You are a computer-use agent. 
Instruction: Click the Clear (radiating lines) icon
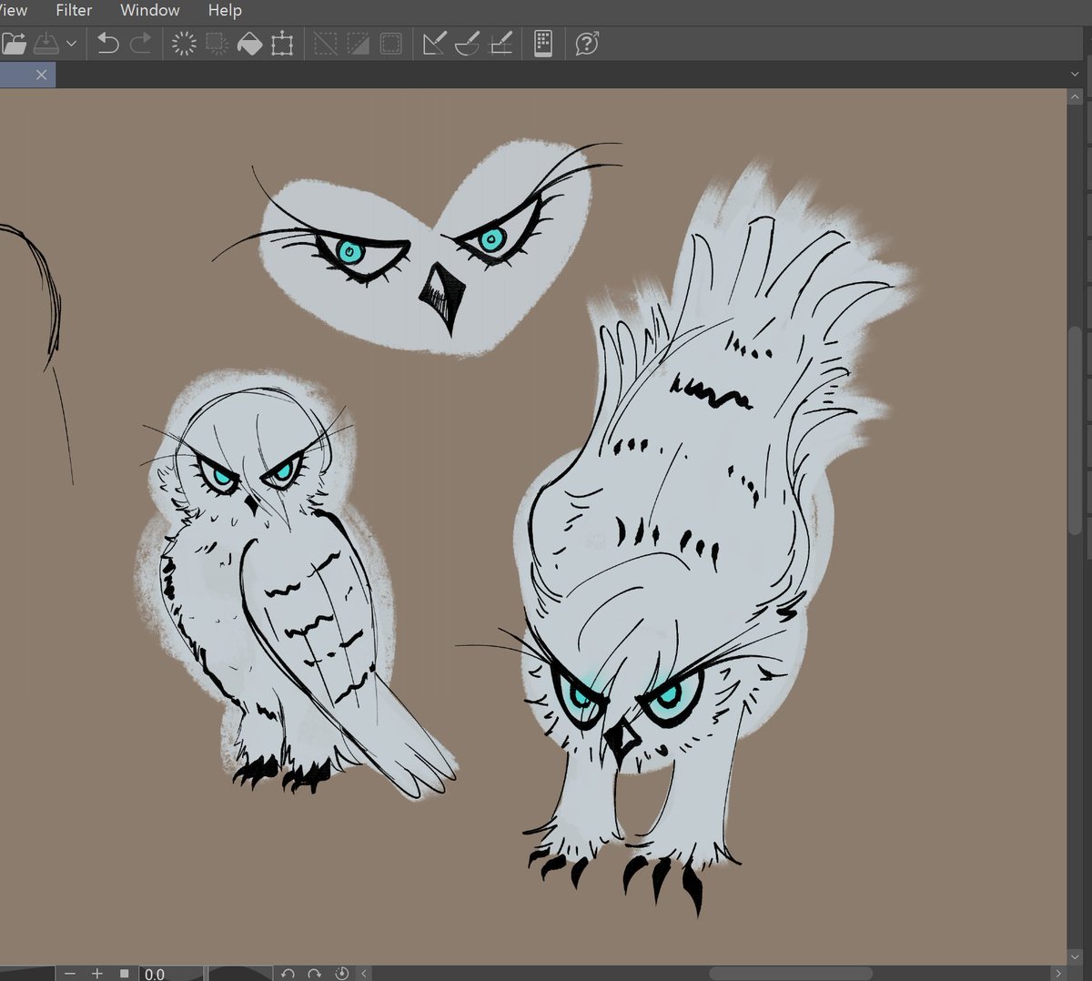(x=184, y=43)
